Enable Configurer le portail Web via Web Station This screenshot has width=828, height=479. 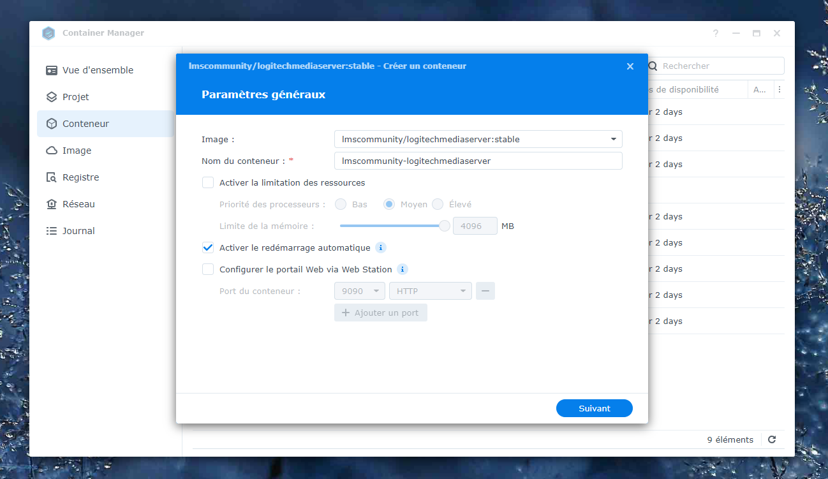(x=208, y=269)
